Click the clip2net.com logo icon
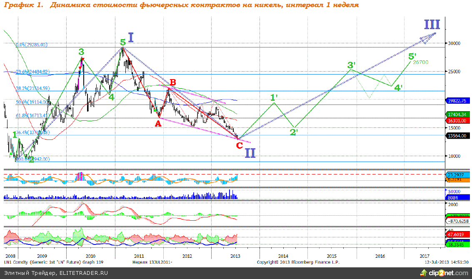 (425, 273)
